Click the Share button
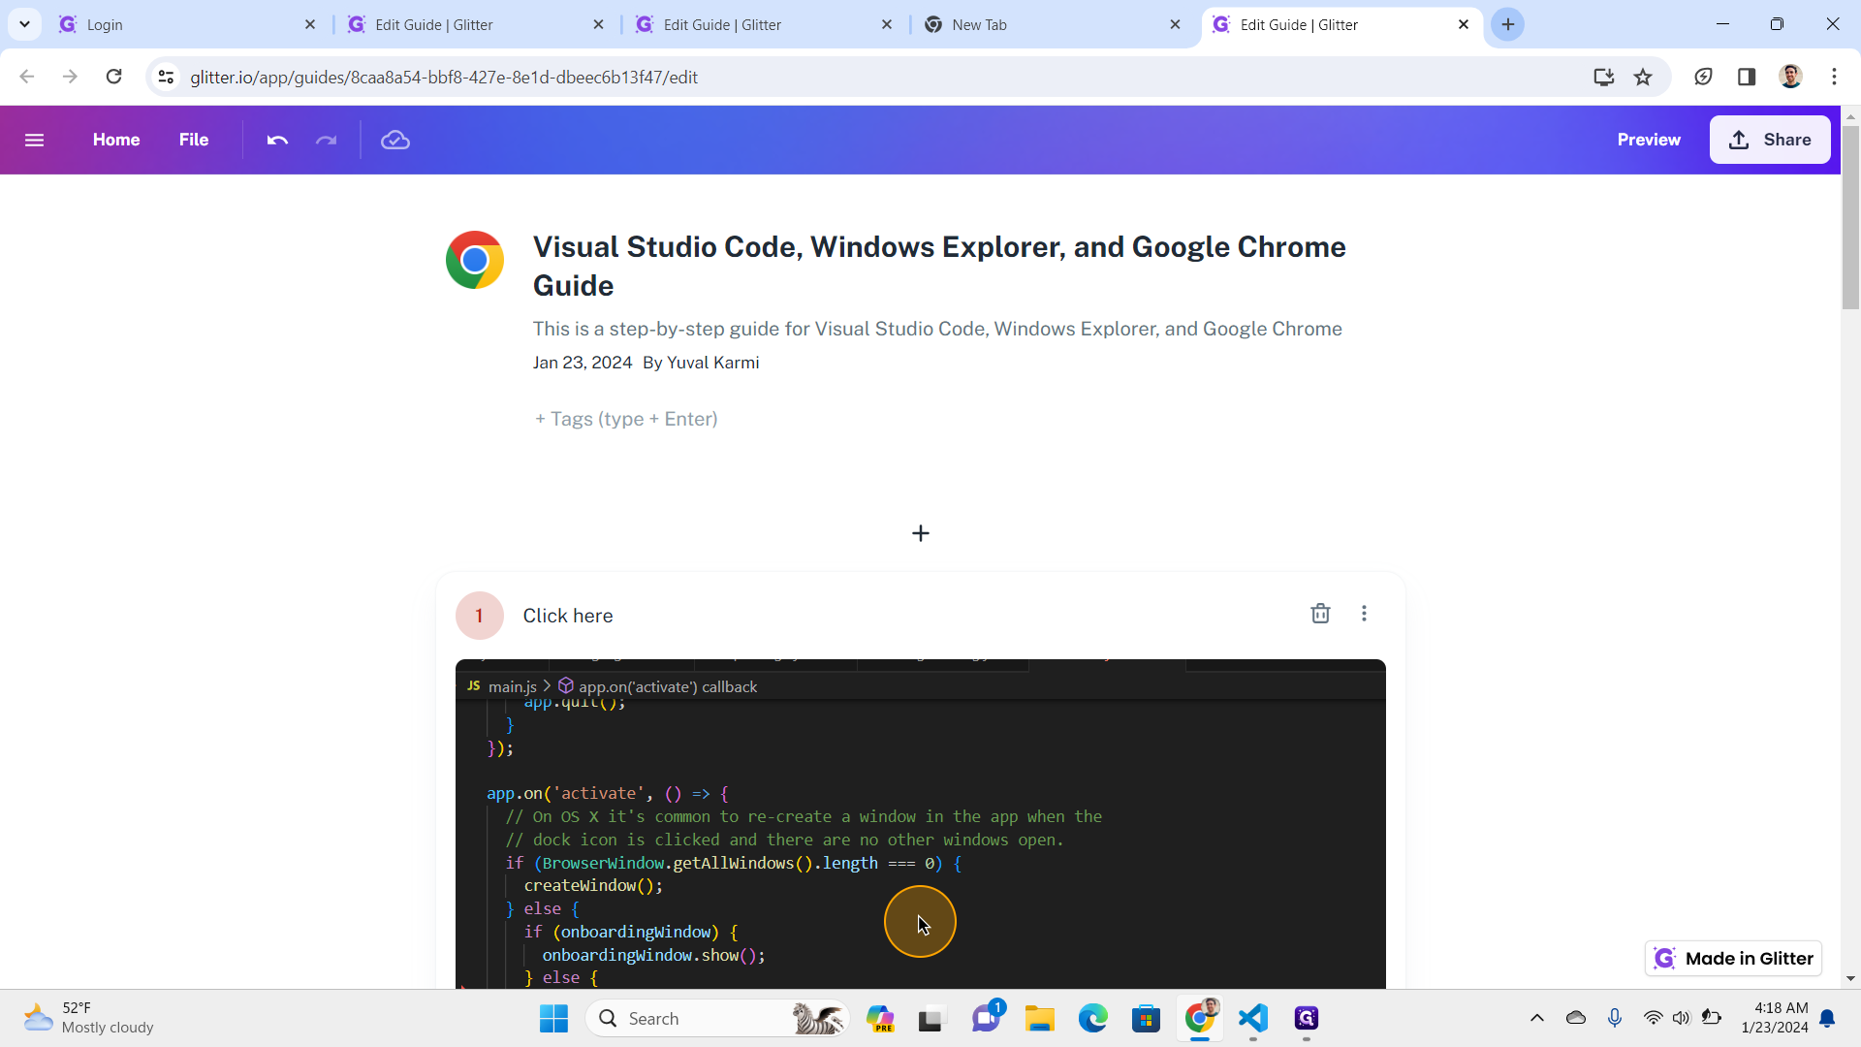This screenshot has width=1861, height=1047. point(1769,140)
